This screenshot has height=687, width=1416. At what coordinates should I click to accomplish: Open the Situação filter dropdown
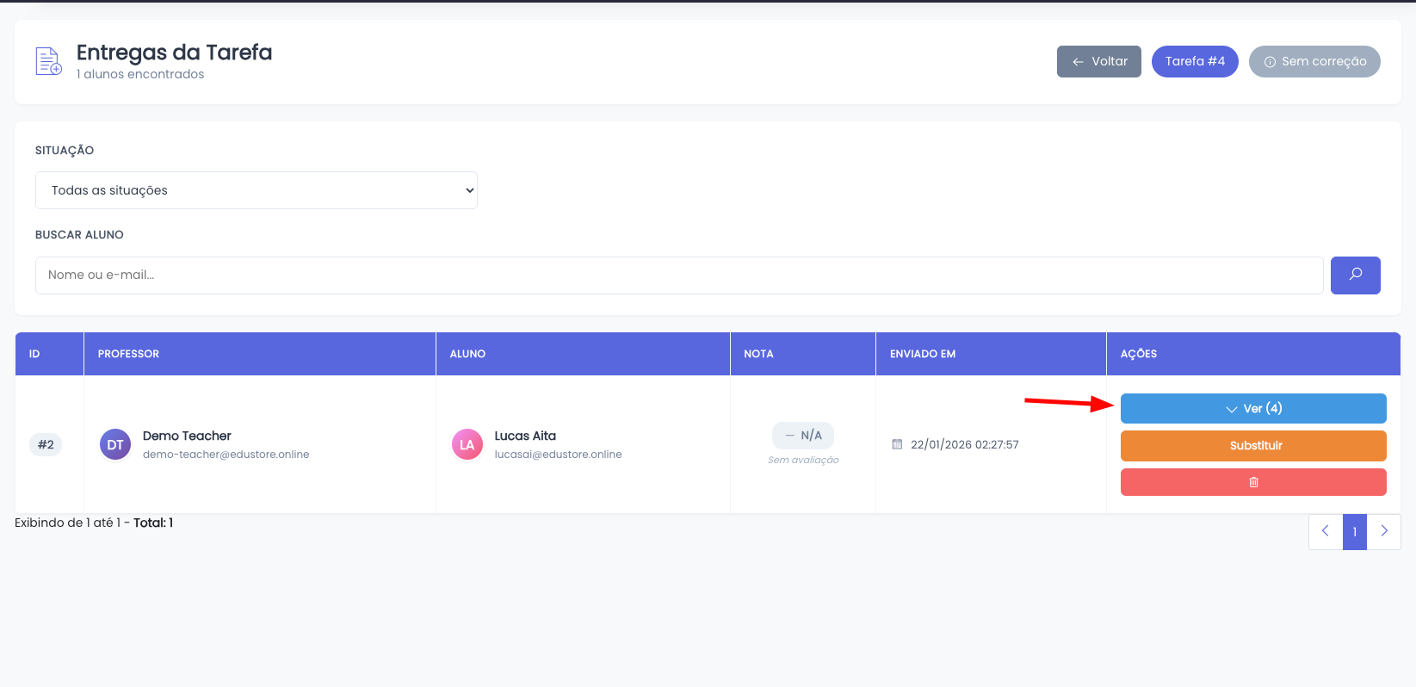pyautogui.click(x=256, y=190)
